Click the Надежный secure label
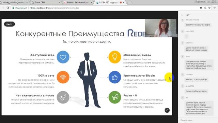Viewport: 218px width, 123px height. 21,8
